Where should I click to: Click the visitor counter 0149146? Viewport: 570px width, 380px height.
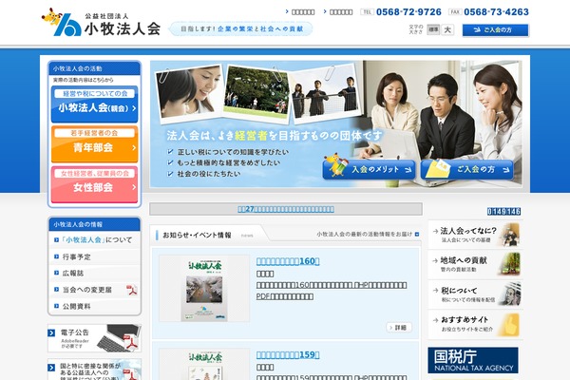point(503,211)
